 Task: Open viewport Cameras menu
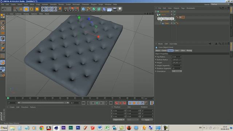19,14
